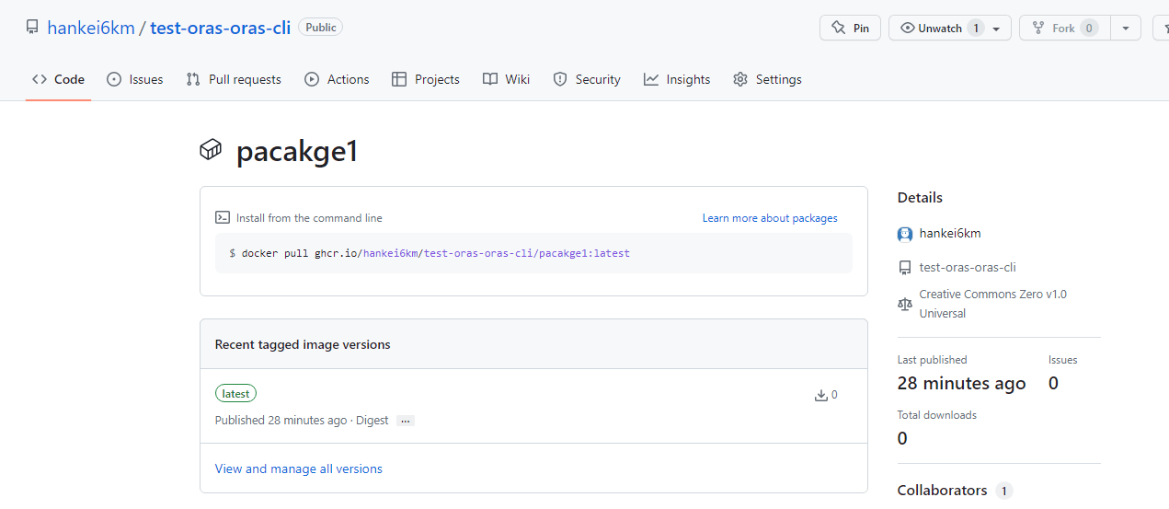
Task: Open the hankei6km owner link in header
Action: 91,28
